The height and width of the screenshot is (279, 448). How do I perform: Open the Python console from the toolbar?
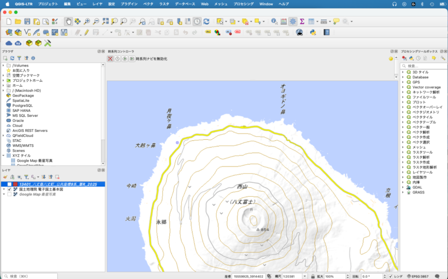click(x=314, y=32)
